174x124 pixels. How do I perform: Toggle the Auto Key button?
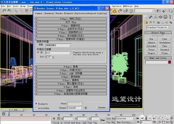tap(111, 119)
